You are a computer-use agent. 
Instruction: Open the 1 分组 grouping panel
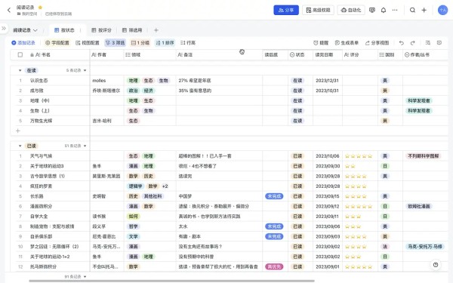tap(140, 43)
